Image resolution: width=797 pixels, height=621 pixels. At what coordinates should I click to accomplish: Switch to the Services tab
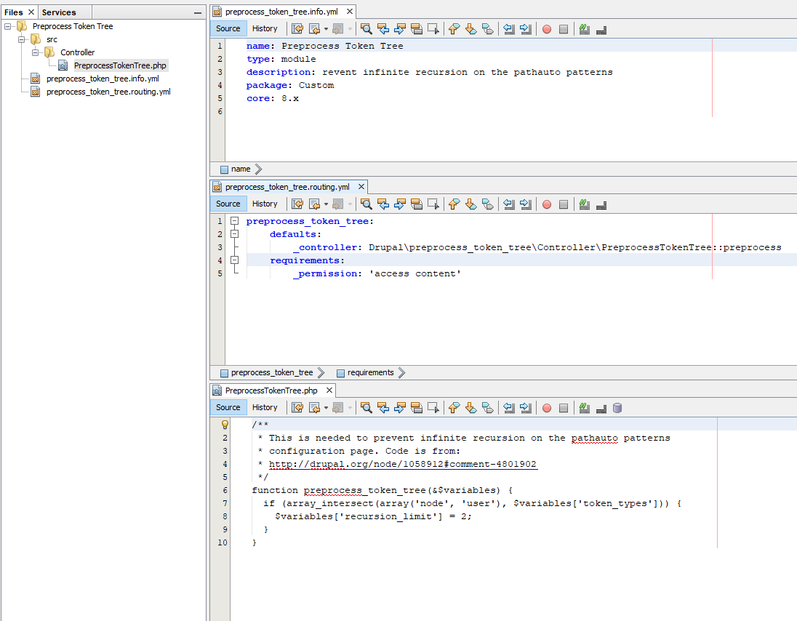59,12
